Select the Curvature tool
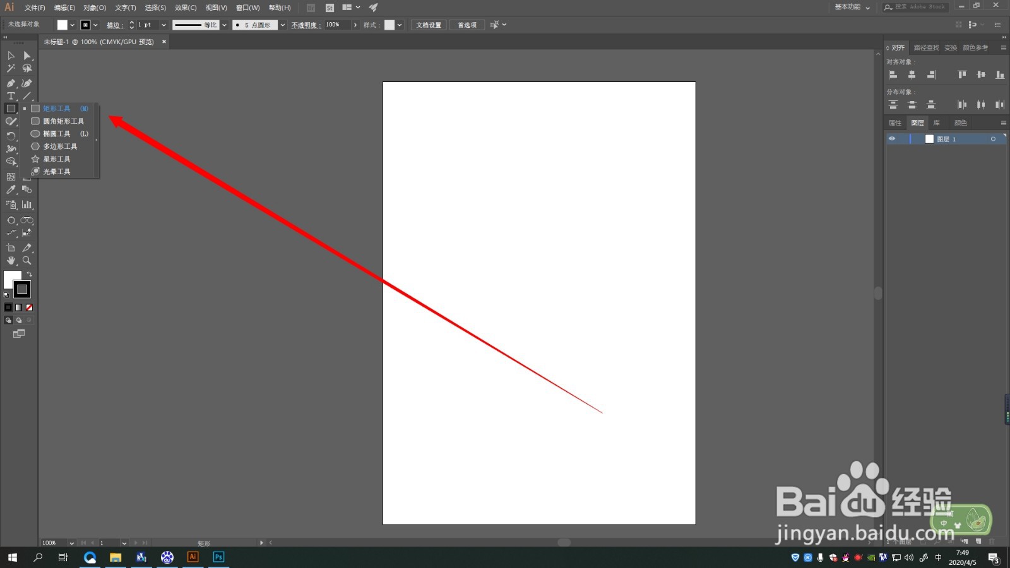 (27, 83)
